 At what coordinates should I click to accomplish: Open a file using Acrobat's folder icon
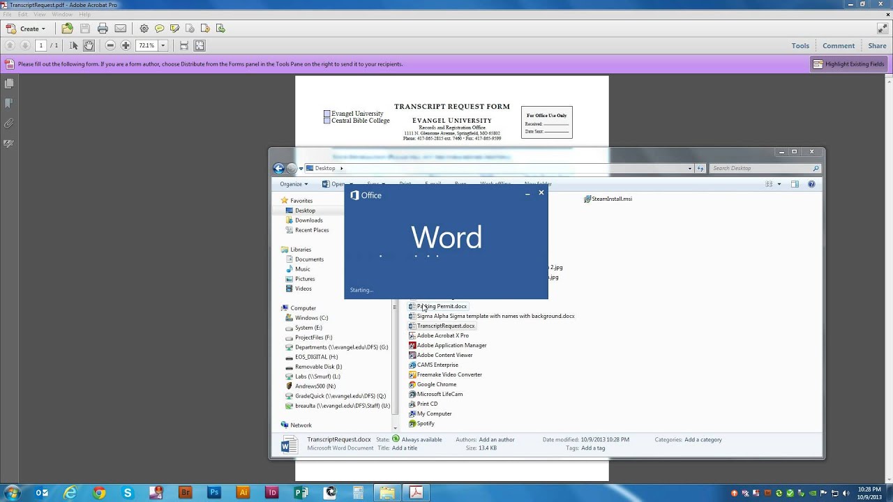click(67, 29)
